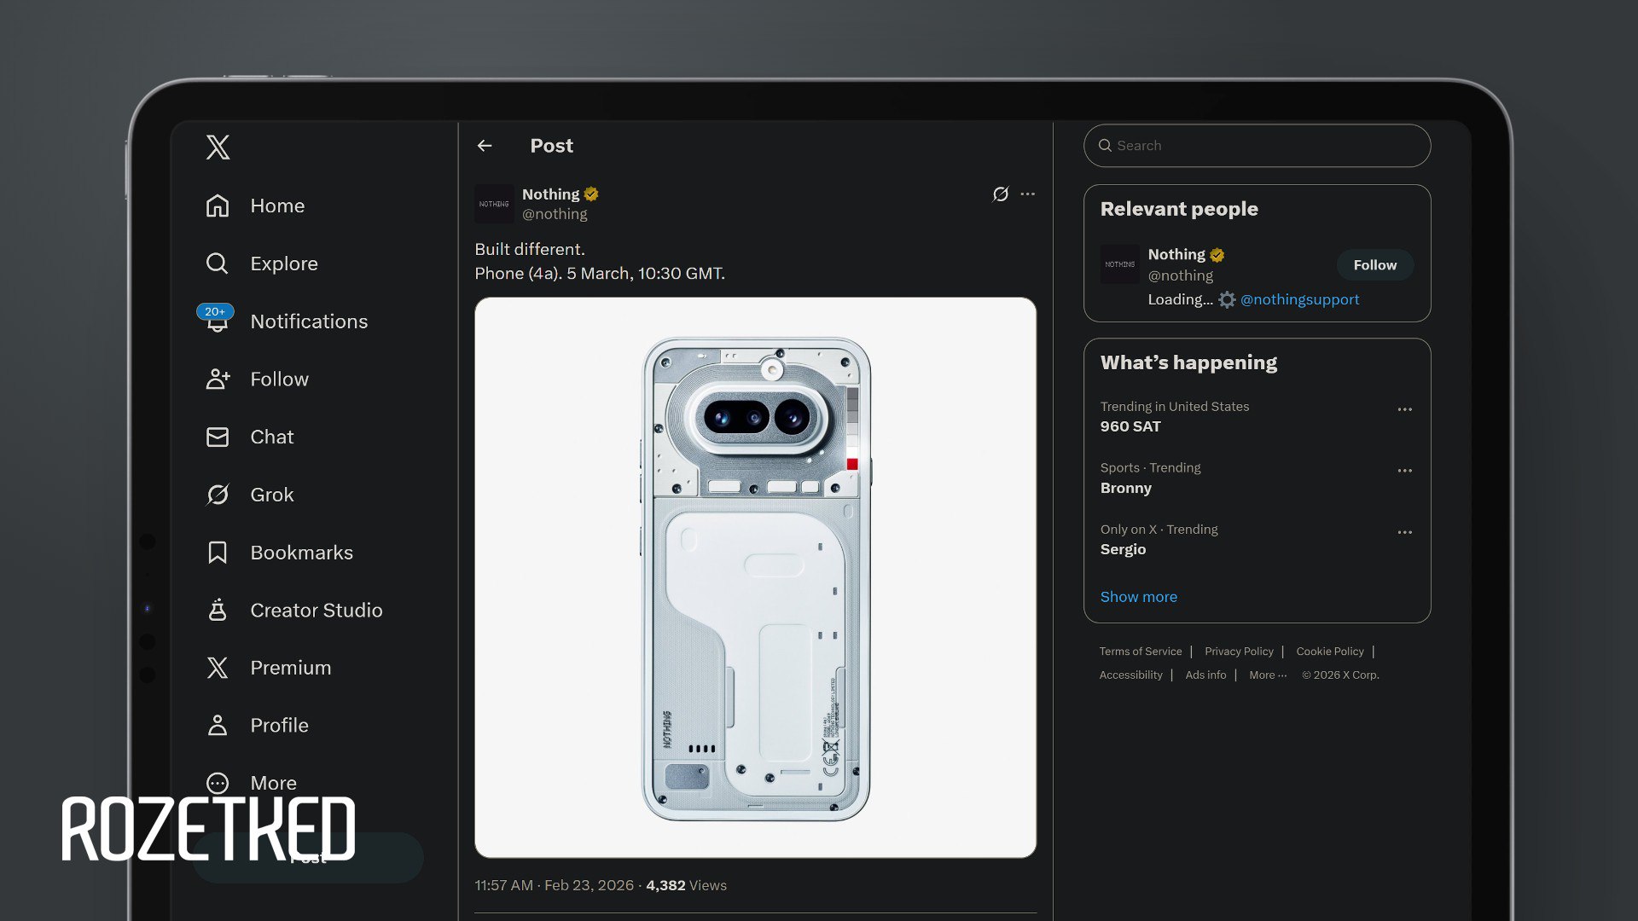This screenshot has width=1638, height=921.
Task: Go back using the arrow icon
Action: tap(485, 146)
